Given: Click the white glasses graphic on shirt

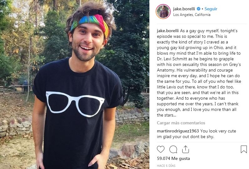Looking at the screenshot, I should pos(75,104).
